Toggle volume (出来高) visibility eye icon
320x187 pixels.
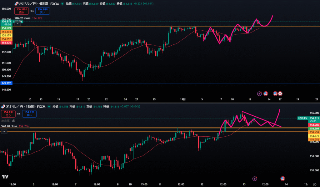tap(13, 120)
